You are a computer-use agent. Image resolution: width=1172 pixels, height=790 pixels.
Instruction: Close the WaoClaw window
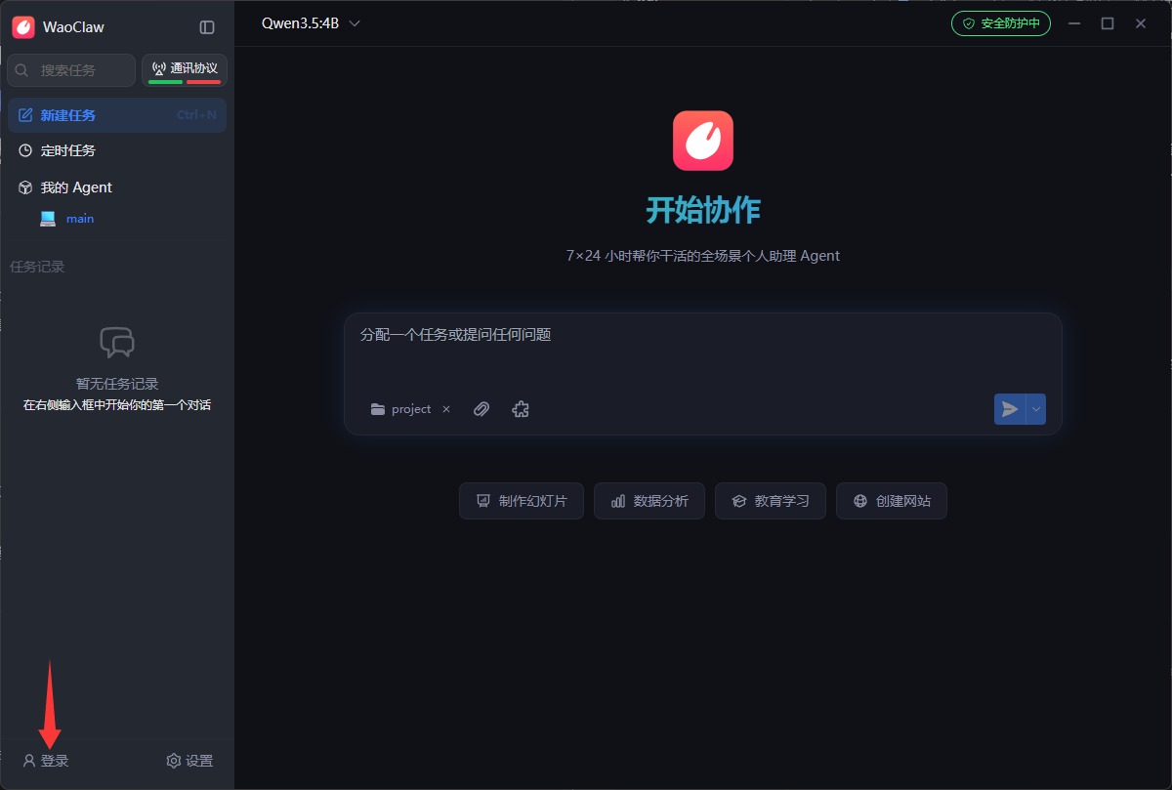pyautogui.click(x=1141, y=23)
